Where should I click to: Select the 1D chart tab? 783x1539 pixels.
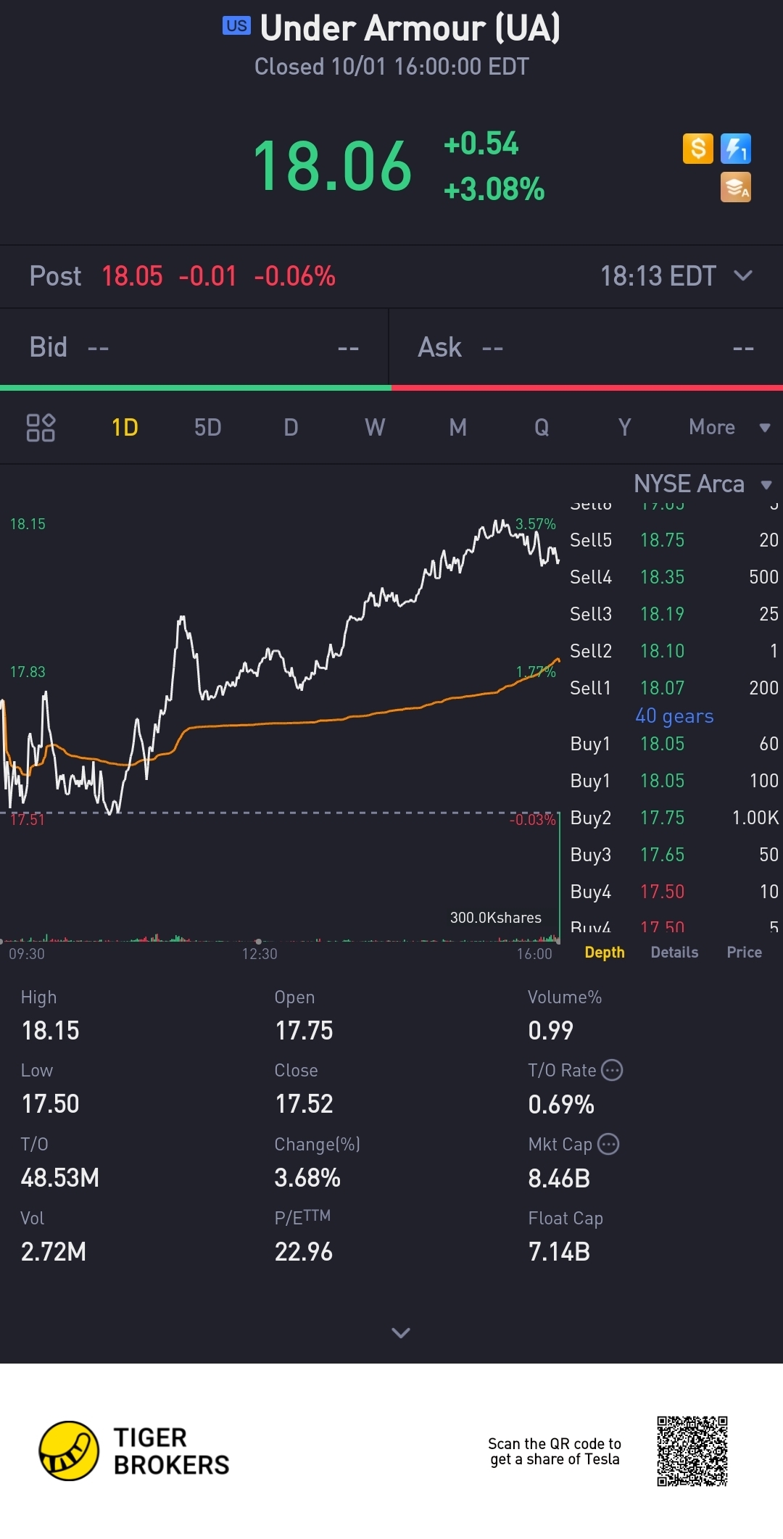tap(125, 428)
